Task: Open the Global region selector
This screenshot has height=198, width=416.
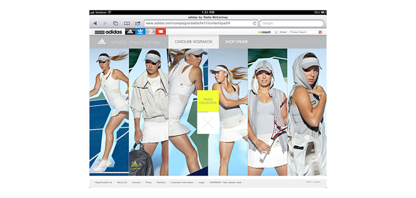Action: [281, 32]
